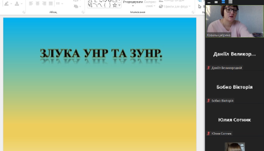Viewport: 264px width, 151px height.
Task: Pick the arc shape in shapes gallery
Action: [x=95, y=5]
